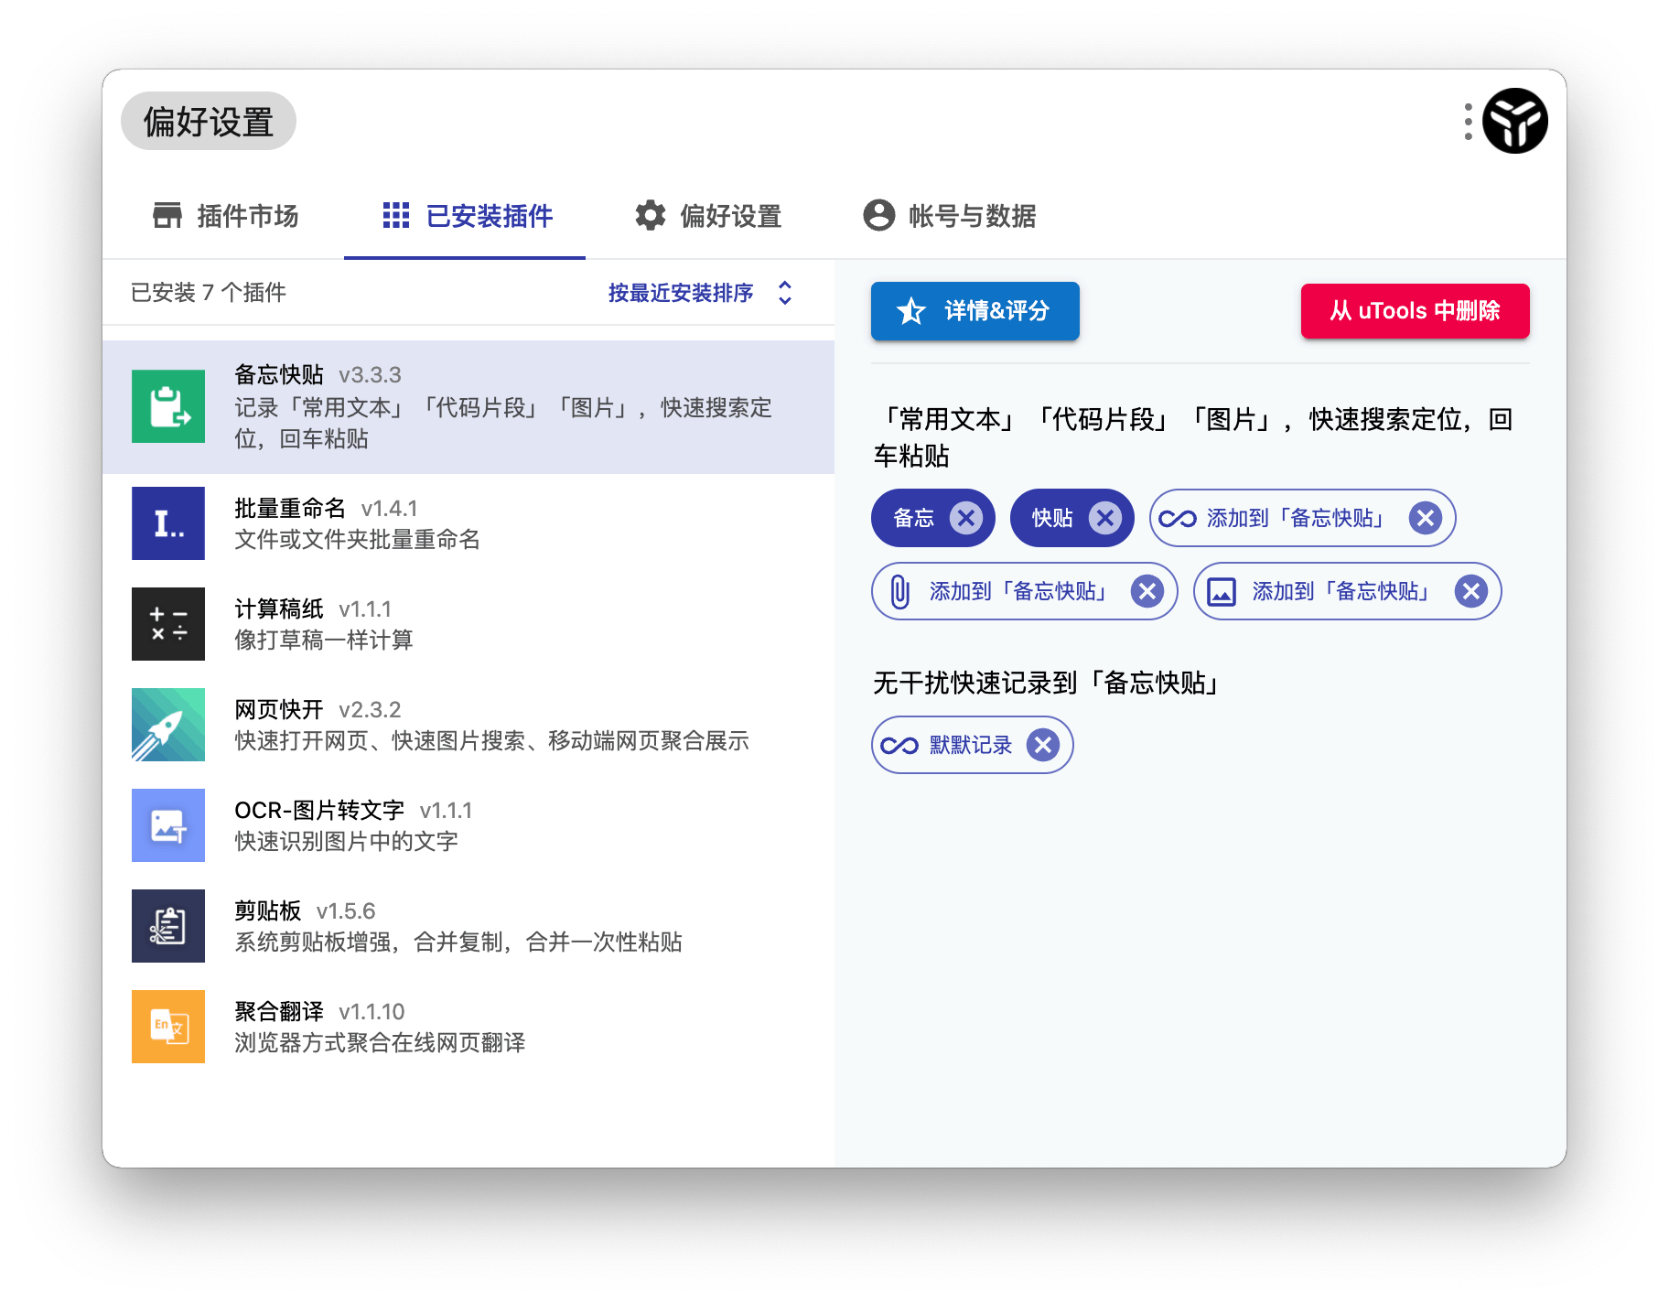Open the OCR-图片转文字 plugin icon
The width and height of the screenshot is (1669, 1303).
pos(168,824)
